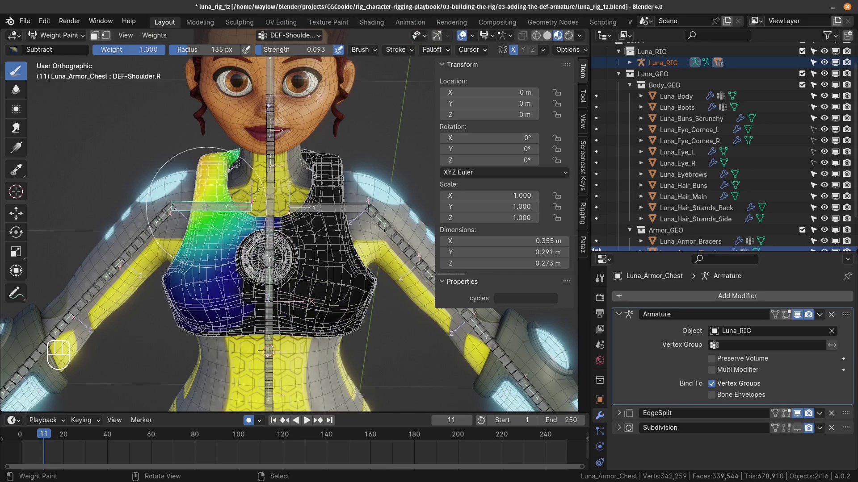Viewport: 858px width, 482px height.
Task: Open the Falloff settings dropdown
Action: click(x=436, y=50)
